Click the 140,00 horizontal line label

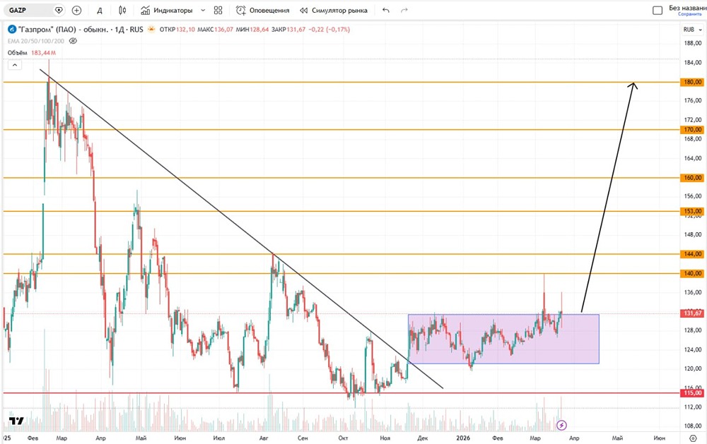pyautogui.click(x=693, y=273)
